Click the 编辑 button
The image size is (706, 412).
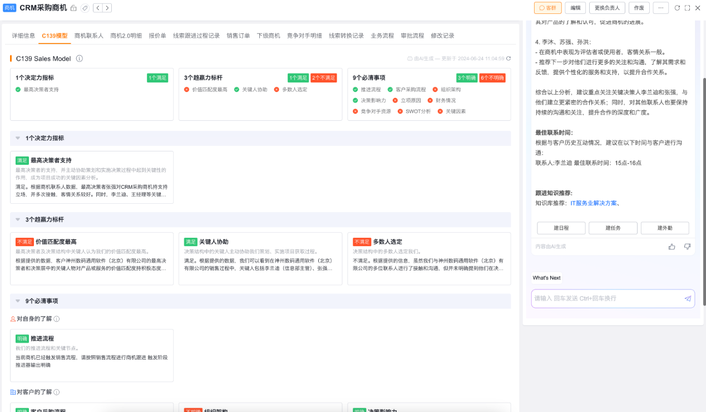click(575, 8)
